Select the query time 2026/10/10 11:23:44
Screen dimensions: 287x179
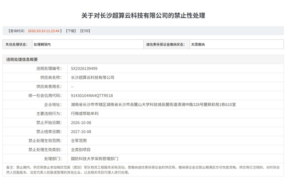(x=43, y=31)
